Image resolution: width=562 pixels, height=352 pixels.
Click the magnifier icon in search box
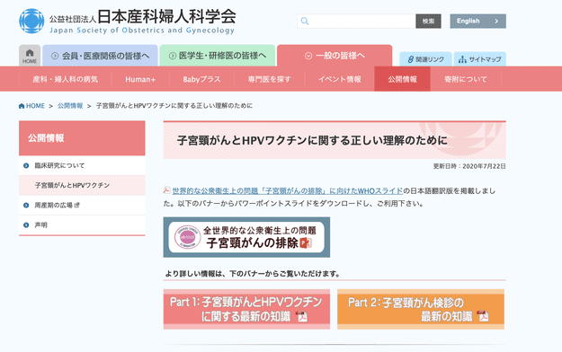[x=305, y=22]
